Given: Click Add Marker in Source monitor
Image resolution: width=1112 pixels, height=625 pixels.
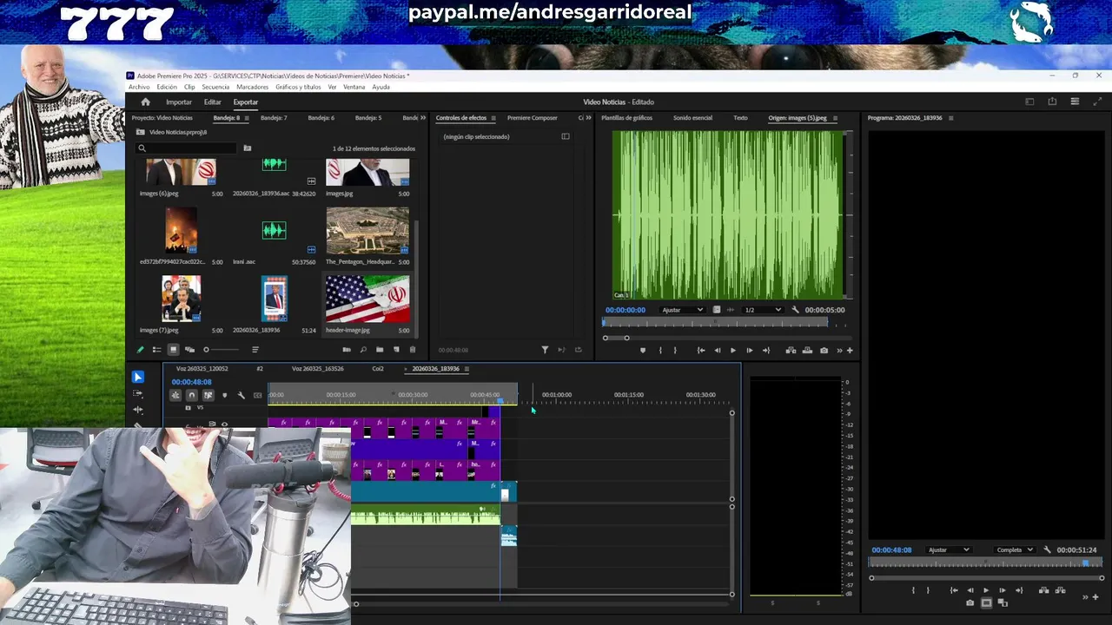Looking at the screenshot, I should point(643,351).
